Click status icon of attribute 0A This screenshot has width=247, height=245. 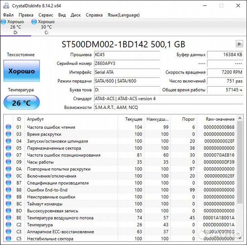click(9, 169)
